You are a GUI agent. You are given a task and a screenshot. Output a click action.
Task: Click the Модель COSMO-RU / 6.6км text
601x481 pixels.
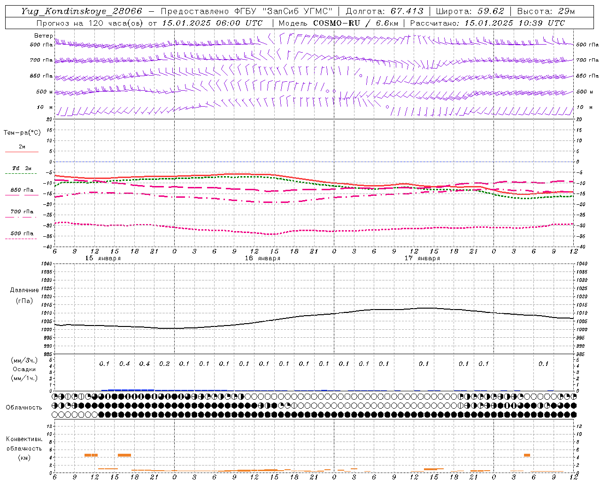338,23
